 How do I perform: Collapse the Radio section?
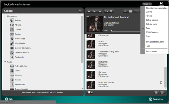5,62
